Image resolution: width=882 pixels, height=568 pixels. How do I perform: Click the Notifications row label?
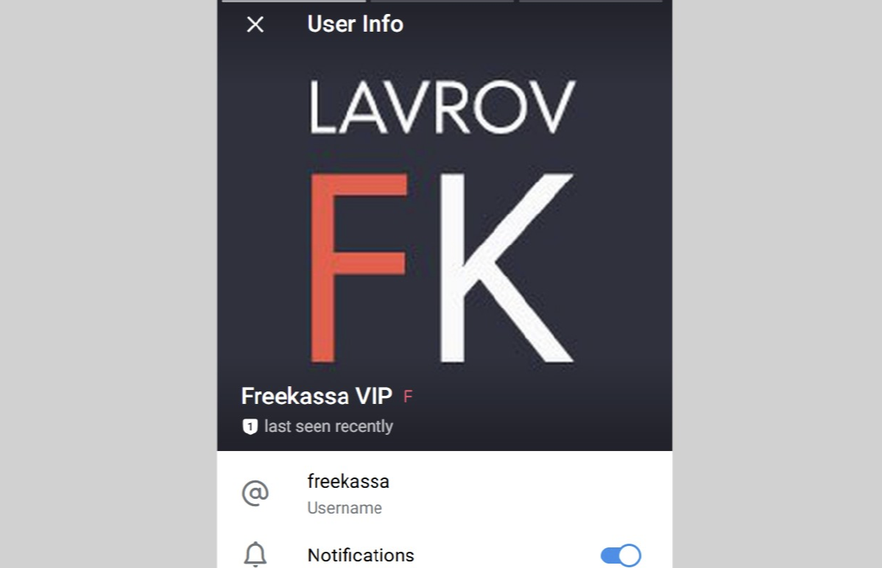(361, 555)
